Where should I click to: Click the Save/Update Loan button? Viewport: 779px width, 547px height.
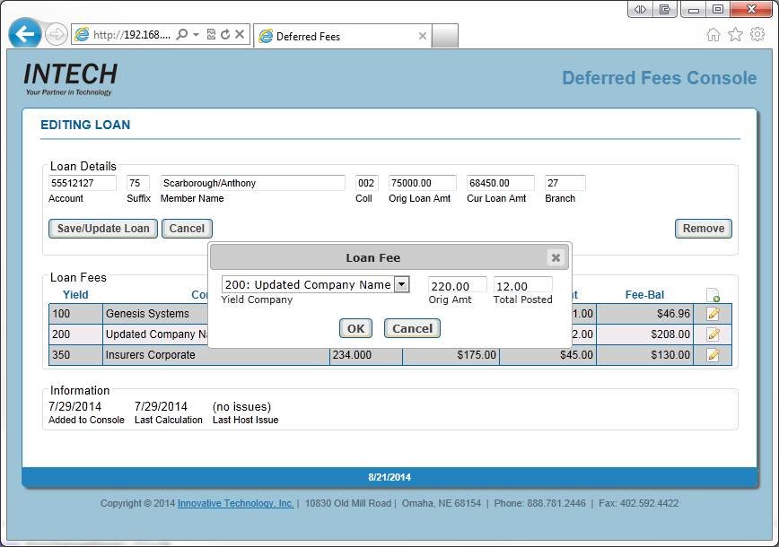(103, 229)
